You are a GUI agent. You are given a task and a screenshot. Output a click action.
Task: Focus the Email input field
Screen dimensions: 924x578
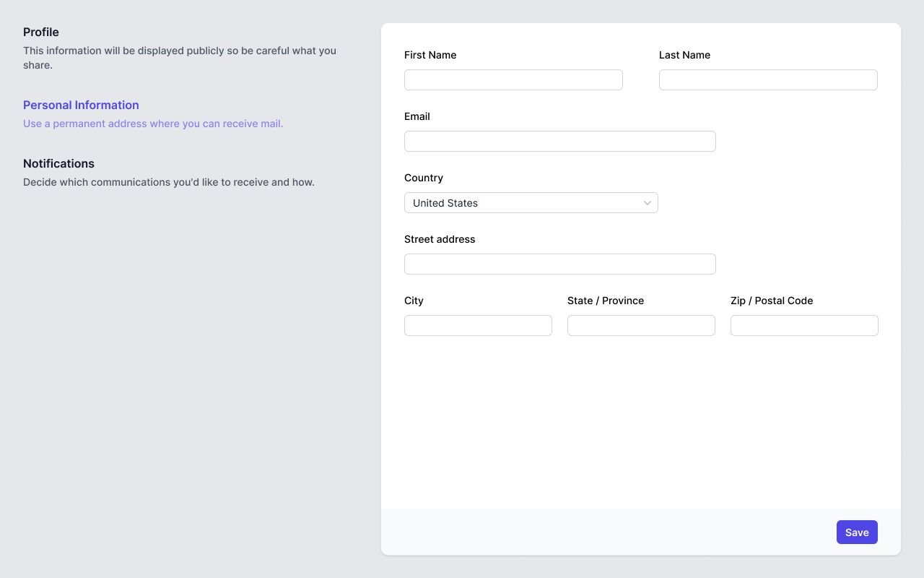pos(559,141)
